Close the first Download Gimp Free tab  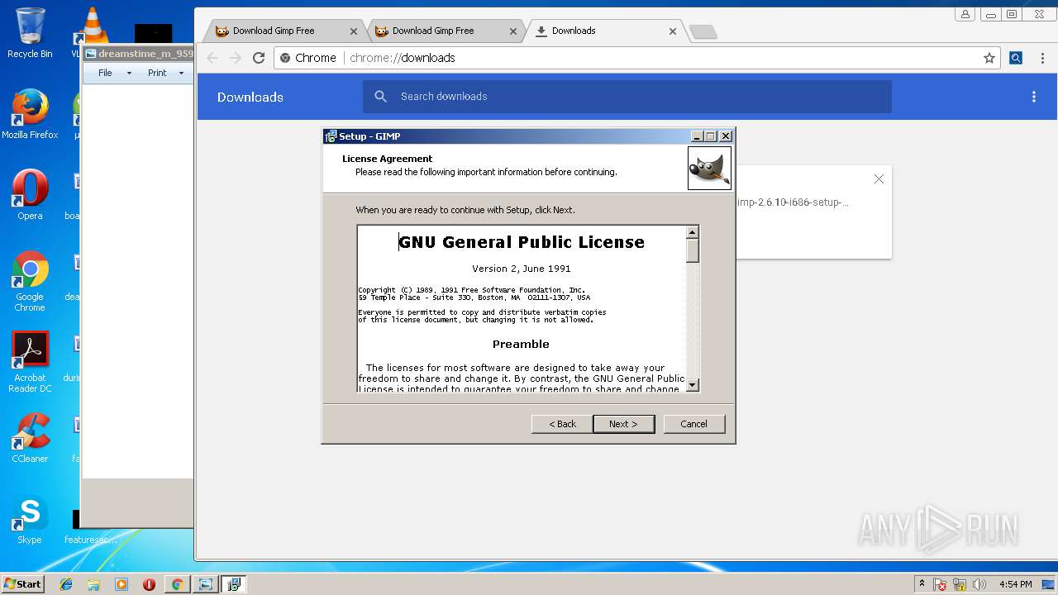click(354, 31)
